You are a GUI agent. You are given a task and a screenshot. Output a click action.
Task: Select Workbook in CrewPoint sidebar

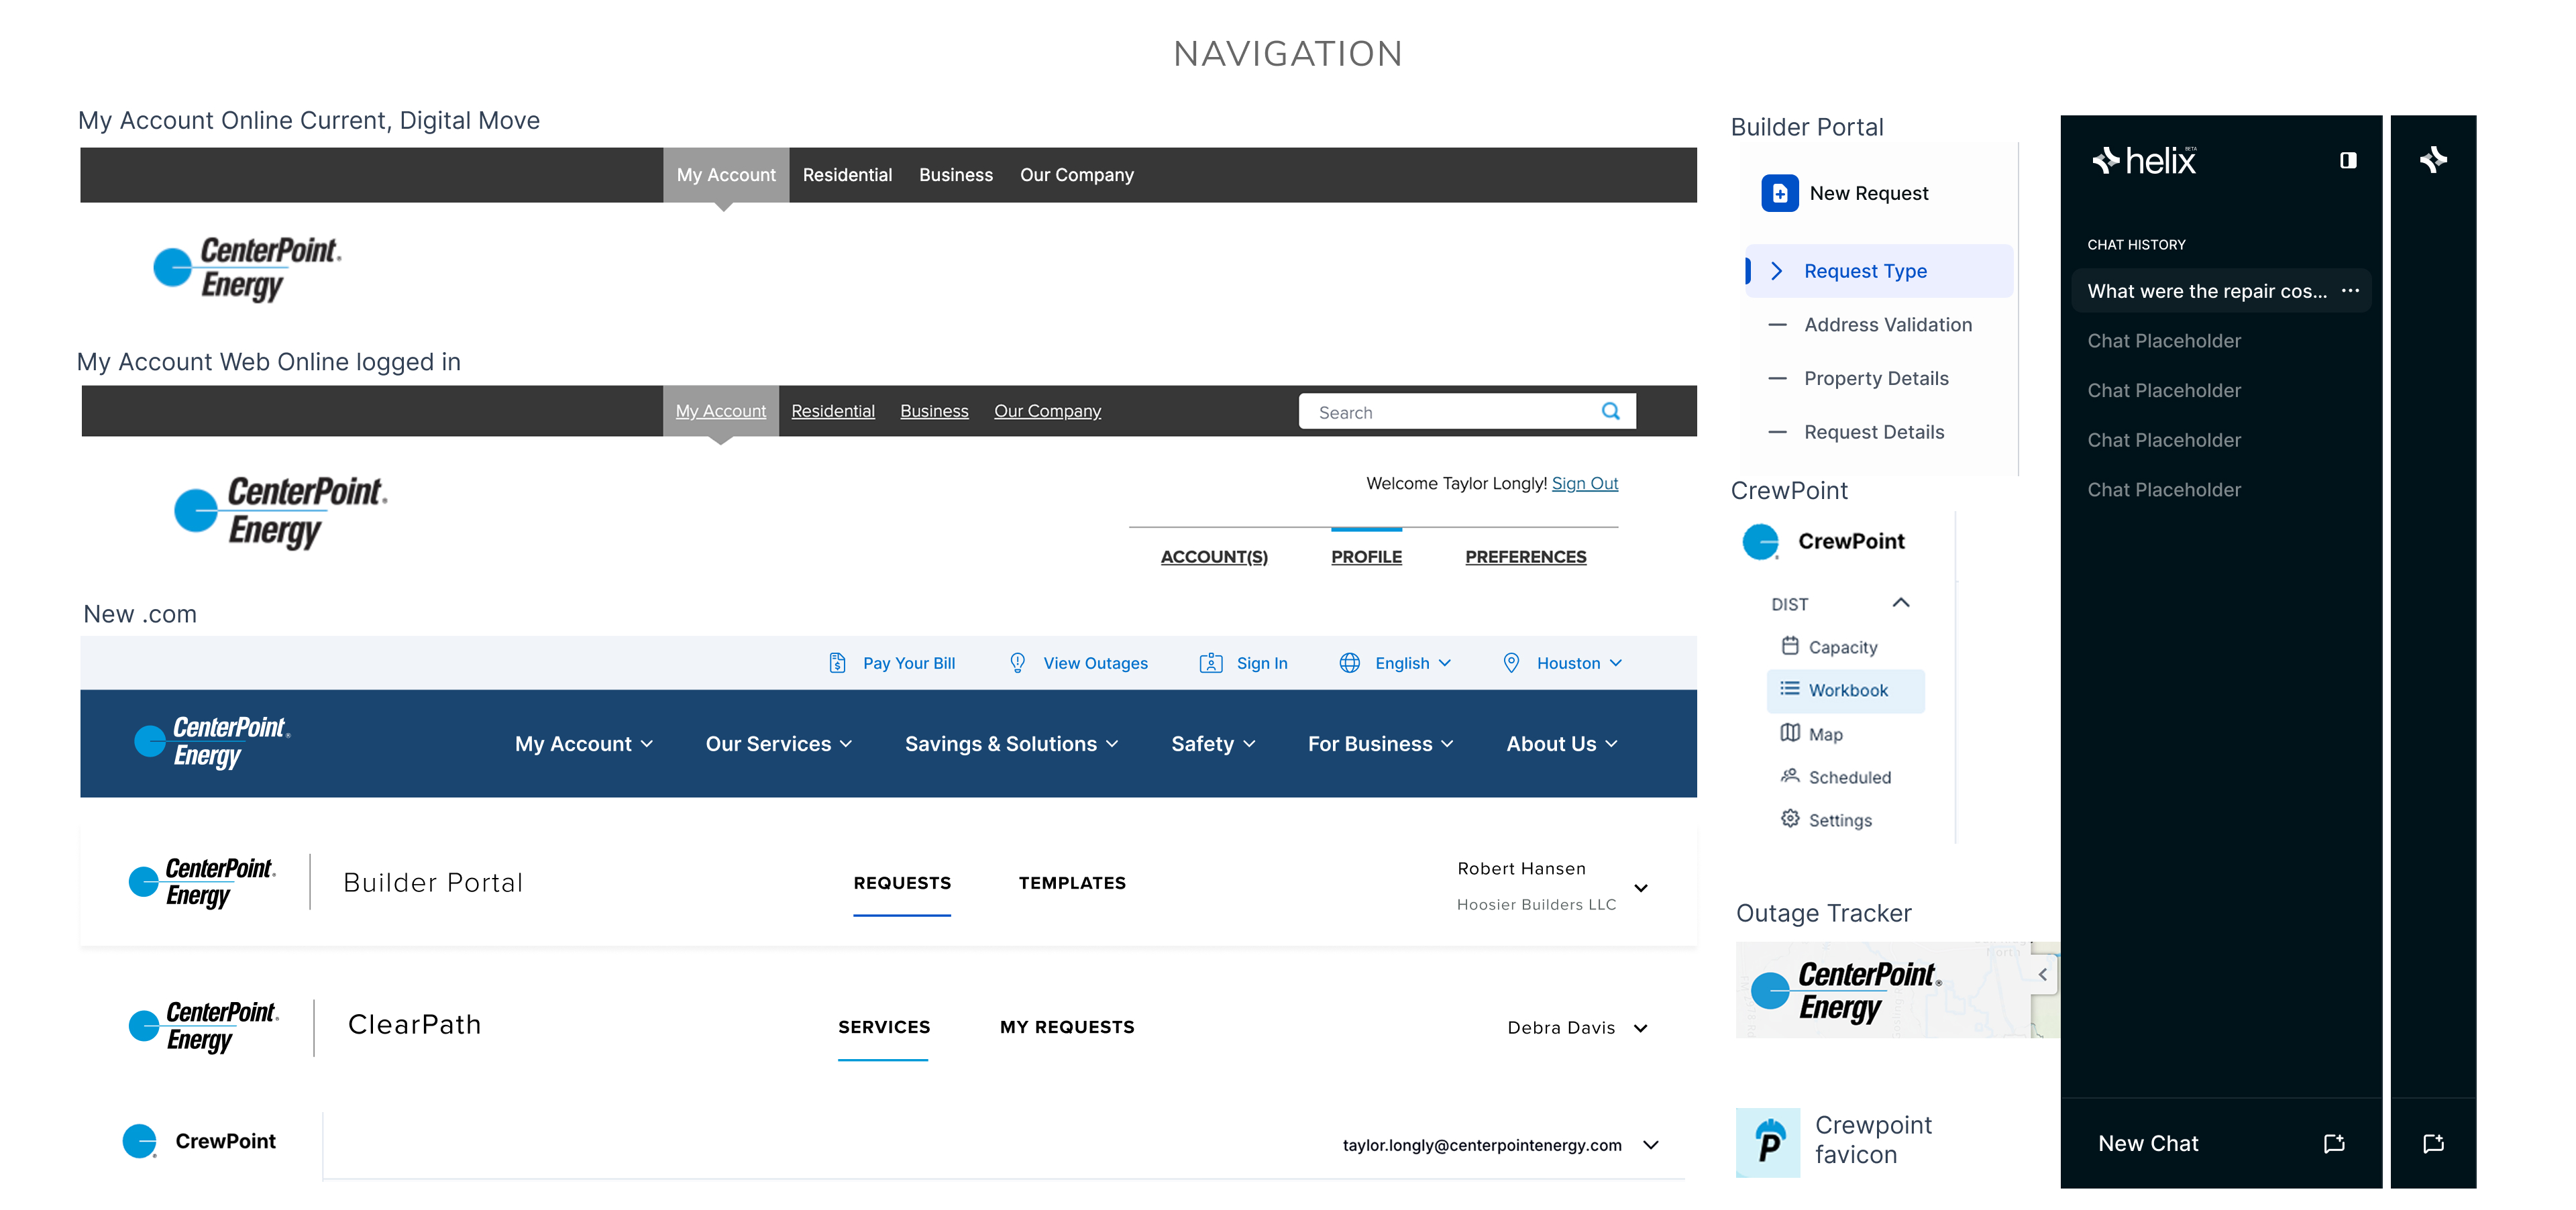pyautogui.click(x=1845, y=690)
